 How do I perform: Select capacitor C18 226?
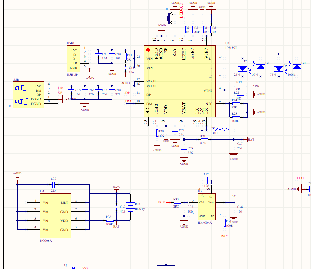pos(112,90)
